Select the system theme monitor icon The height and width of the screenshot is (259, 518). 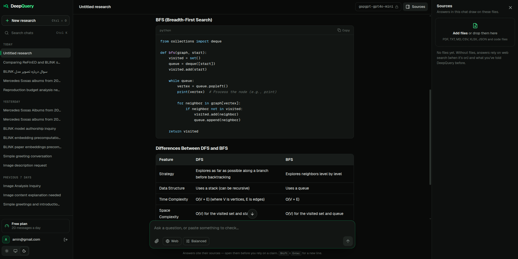15,251
